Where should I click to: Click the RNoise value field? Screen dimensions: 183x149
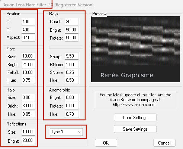pos(72,65)
